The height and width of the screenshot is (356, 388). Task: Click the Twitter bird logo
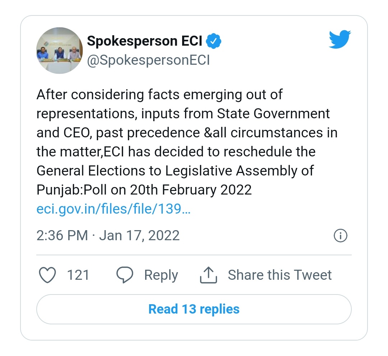pyautogui.click(x=340, y=40)
